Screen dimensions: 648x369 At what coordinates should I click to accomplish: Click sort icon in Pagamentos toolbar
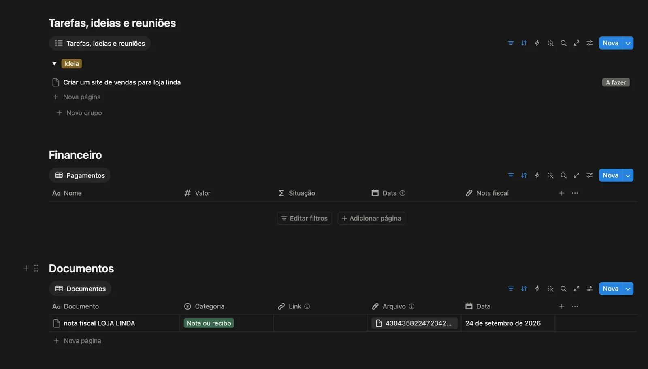pyautogui.click(x=524, y=175)
